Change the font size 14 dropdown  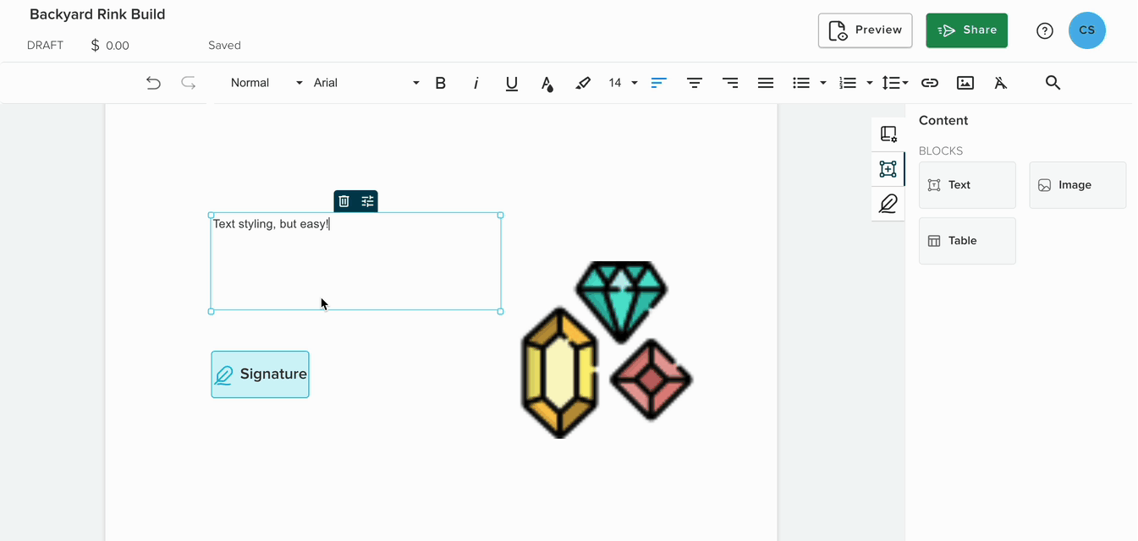(x=623, y=83)
